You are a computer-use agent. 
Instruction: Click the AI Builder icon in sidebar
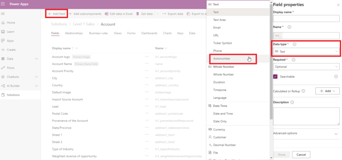[3, 86]
